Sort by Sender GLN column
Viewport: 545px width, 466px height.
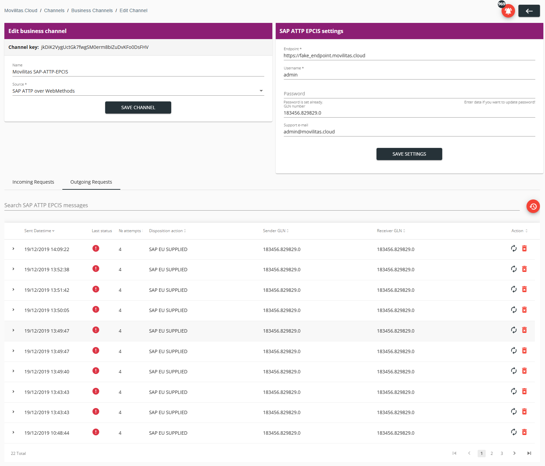click(x=276, y=231)
